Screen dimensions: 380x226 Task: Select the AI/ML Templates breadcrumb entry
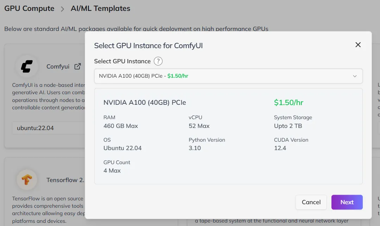point(101,8)
